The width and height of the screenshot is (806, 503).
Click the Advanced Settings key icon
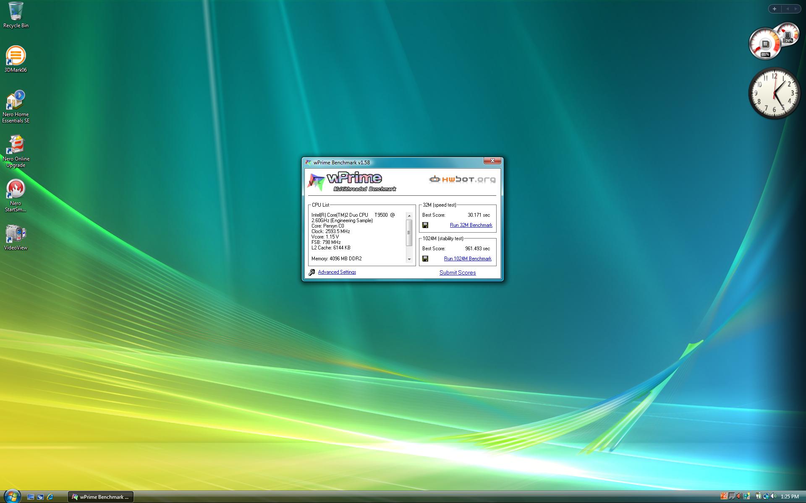click(x=311, y=272)
